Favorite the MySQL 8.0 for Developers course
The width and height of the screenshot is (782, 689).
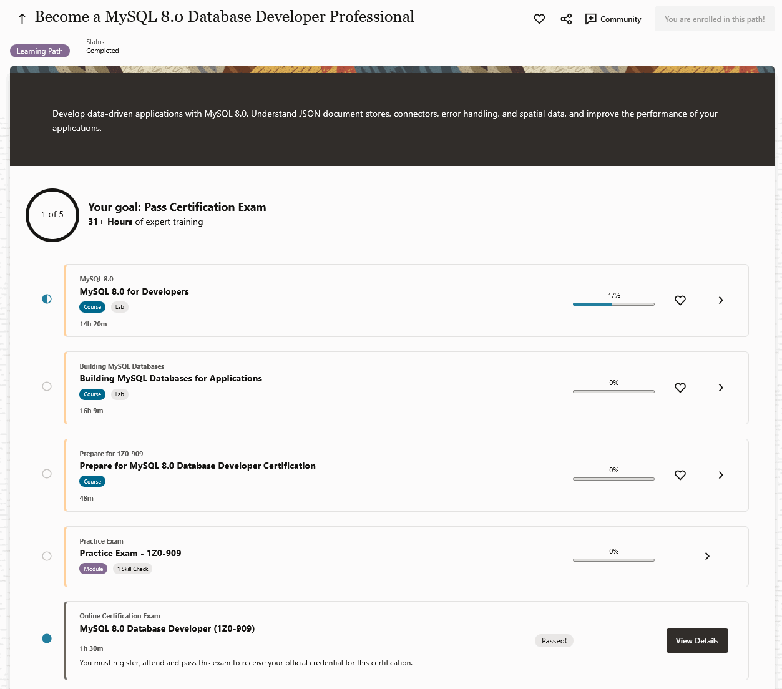coord(680,300)
